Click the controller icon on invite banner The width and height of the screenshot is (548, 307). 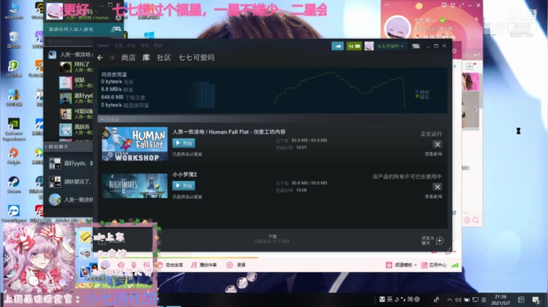click(116, 29)
